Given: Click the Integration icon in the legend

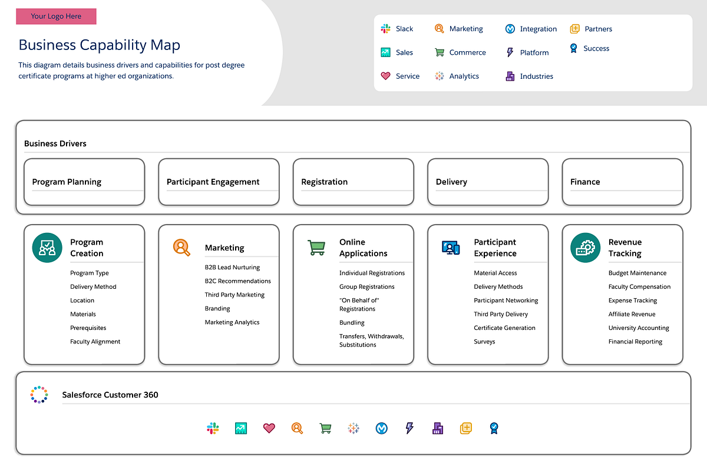Looking at the screenshot, I should pyautogui.click(x=510, y=28).
